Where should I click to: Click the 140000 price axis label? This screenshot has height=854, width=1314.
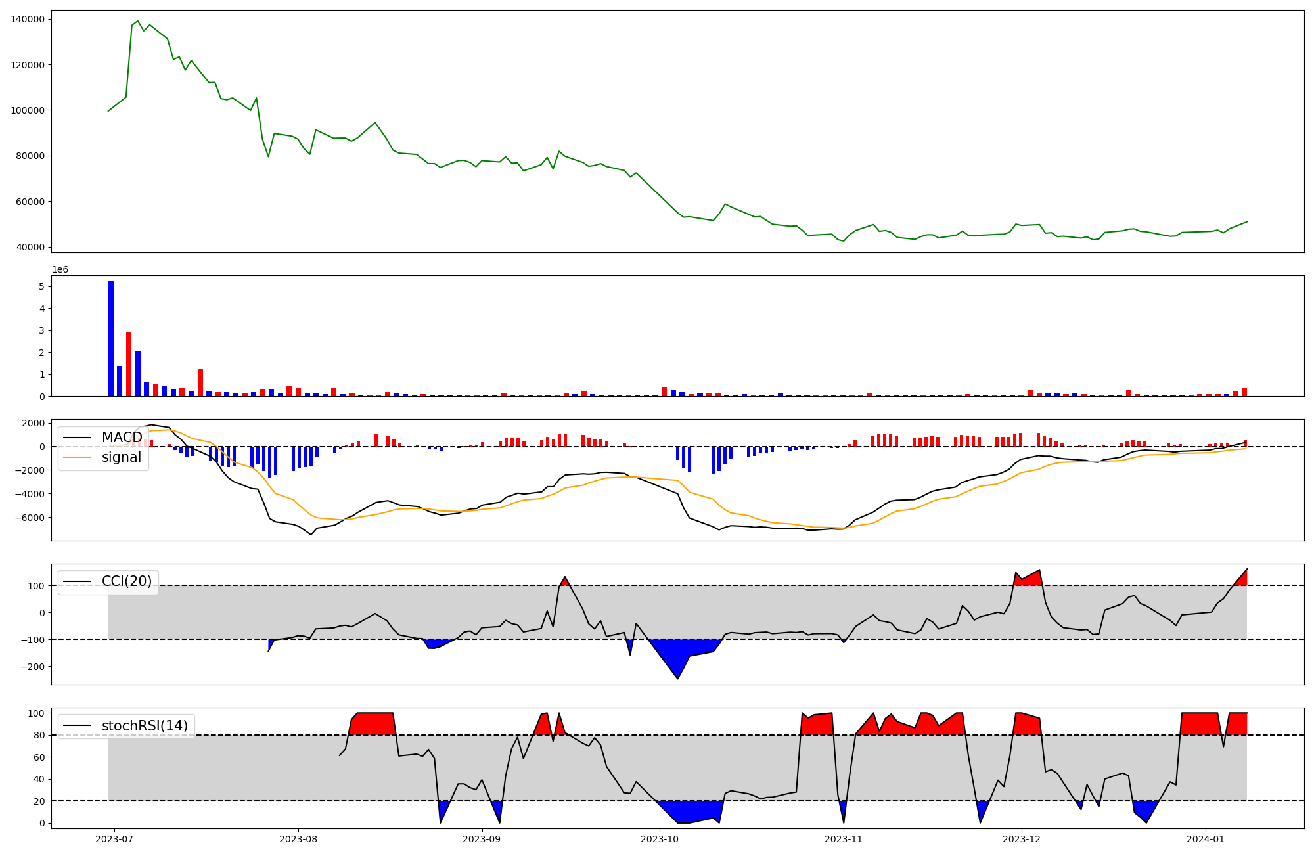click(x=28, y=19)
